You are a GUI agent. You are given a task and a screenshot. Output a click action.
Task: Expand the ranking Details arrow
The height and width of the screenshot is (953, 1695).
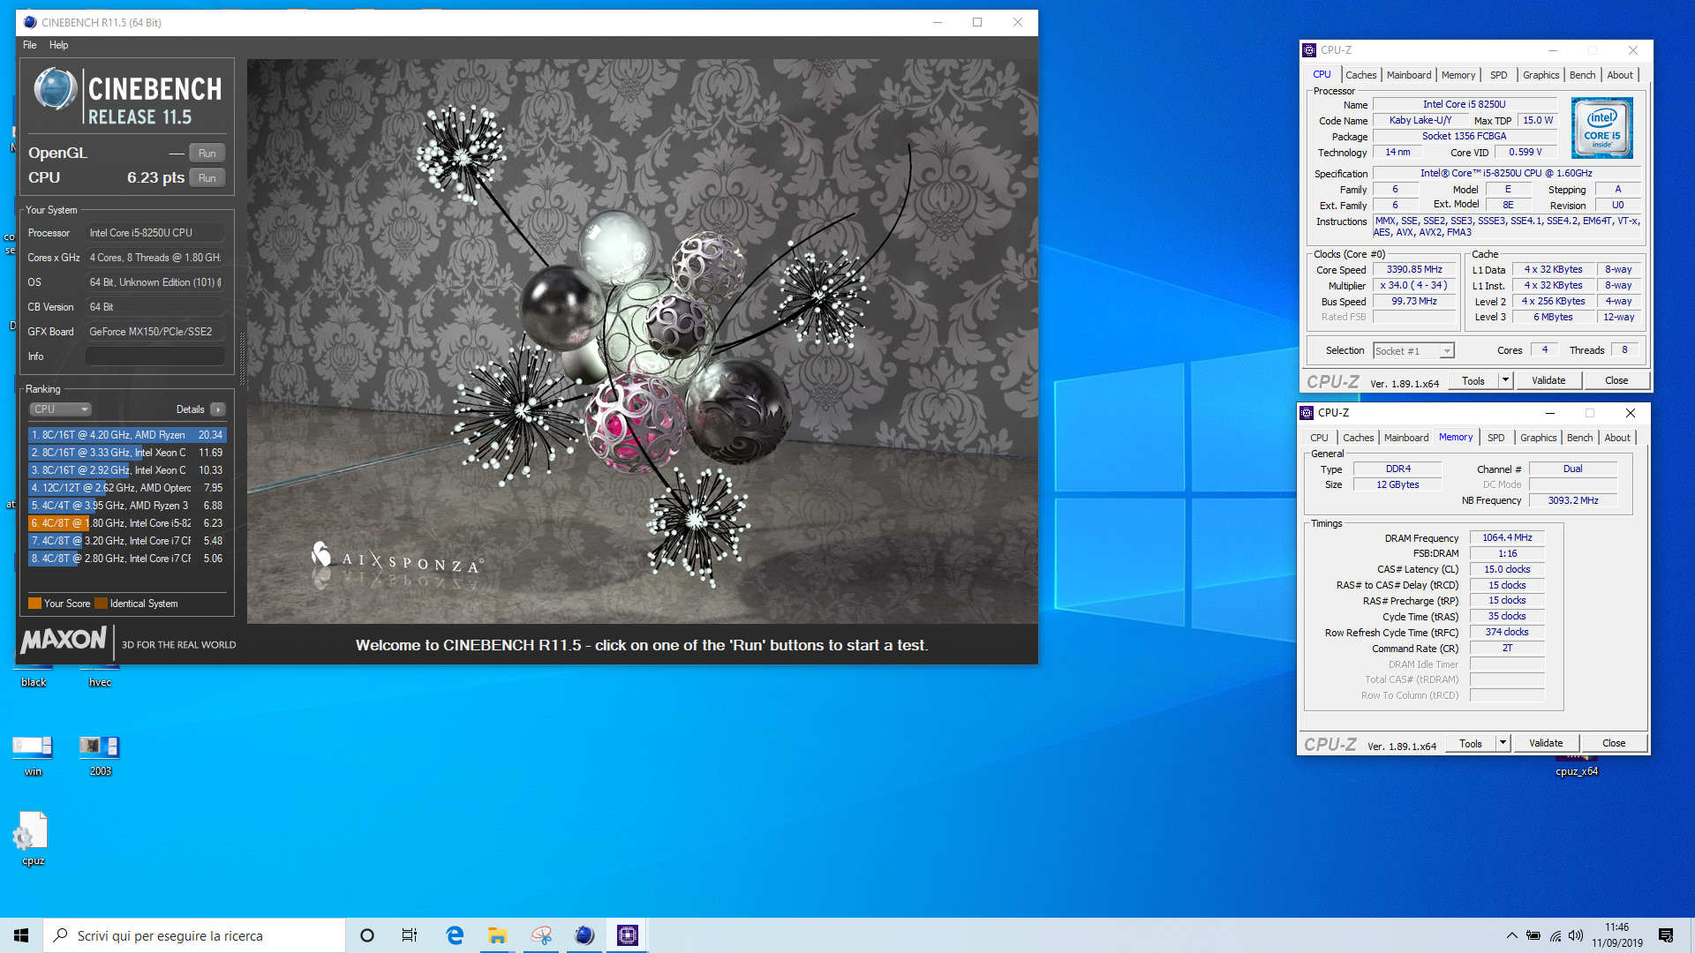click(218, 409)
